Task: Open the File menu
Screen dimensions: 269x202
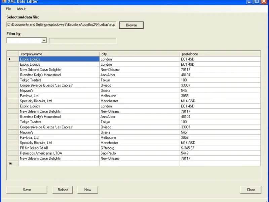Action: pyautogui.click(x=8, y=9)
